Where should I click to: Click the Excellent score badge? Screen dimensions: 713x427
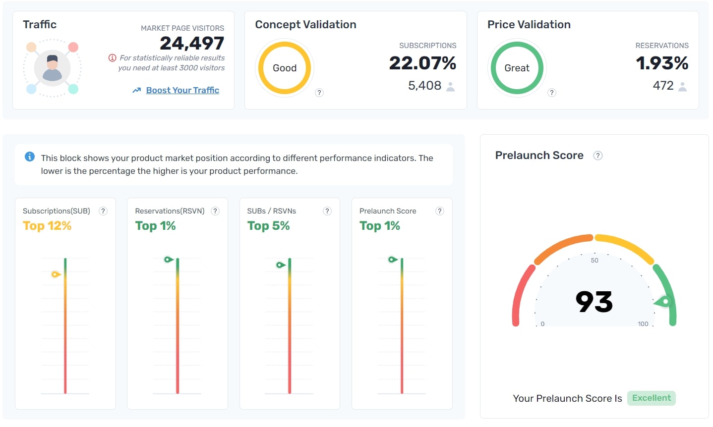(x=651, y=398)
